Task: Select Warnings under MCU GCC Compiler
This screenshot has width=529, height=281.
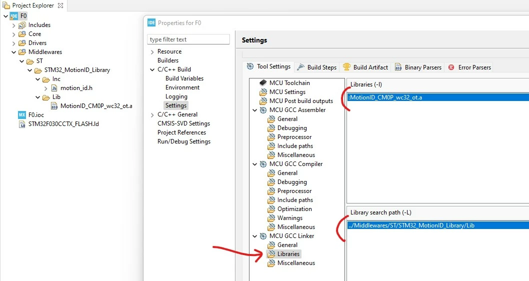Action: (x=290, y=218)
